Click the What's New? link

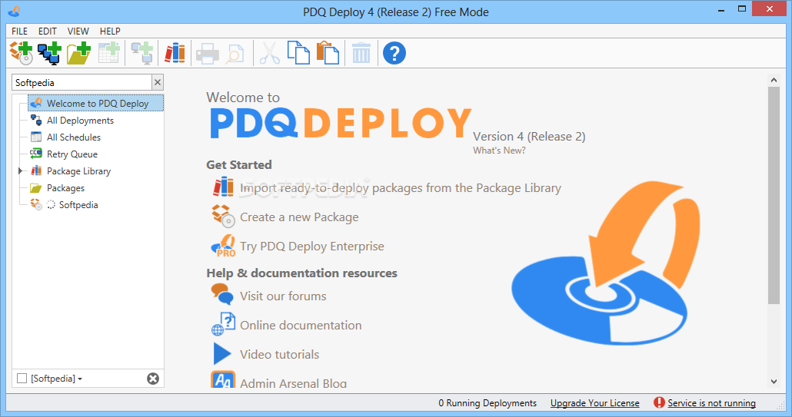pyautogui.click(x=499, y=151)
